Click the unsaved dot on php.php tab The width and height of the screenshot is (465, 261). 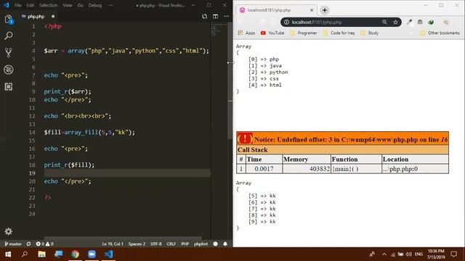[53, 17]
